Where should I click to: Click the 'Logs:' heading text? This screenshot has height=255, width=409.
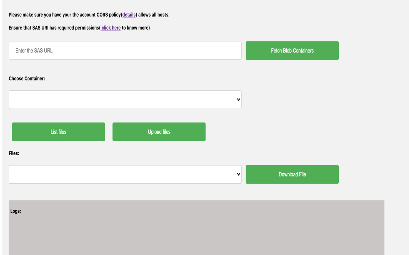16,211
